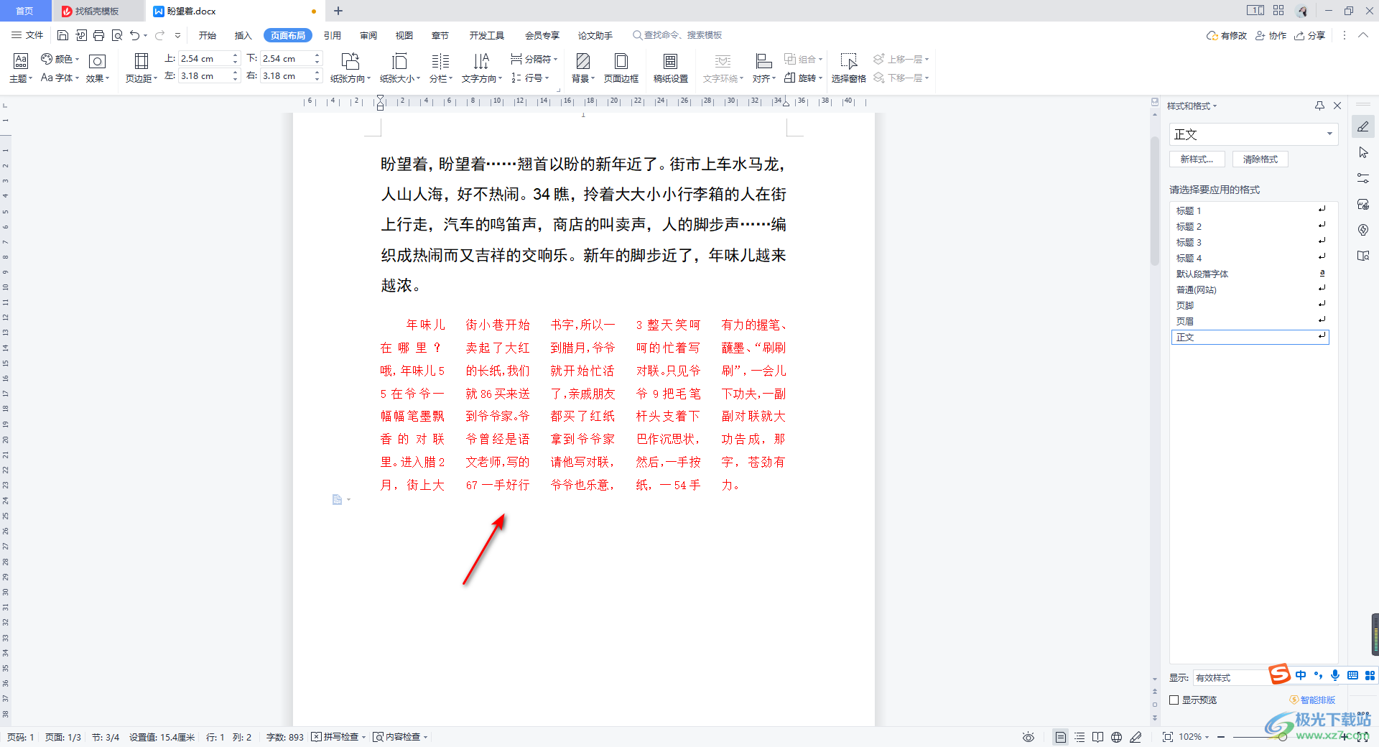
Task: Click the zoom slider handle in status bar
Action: (1282, 737)
